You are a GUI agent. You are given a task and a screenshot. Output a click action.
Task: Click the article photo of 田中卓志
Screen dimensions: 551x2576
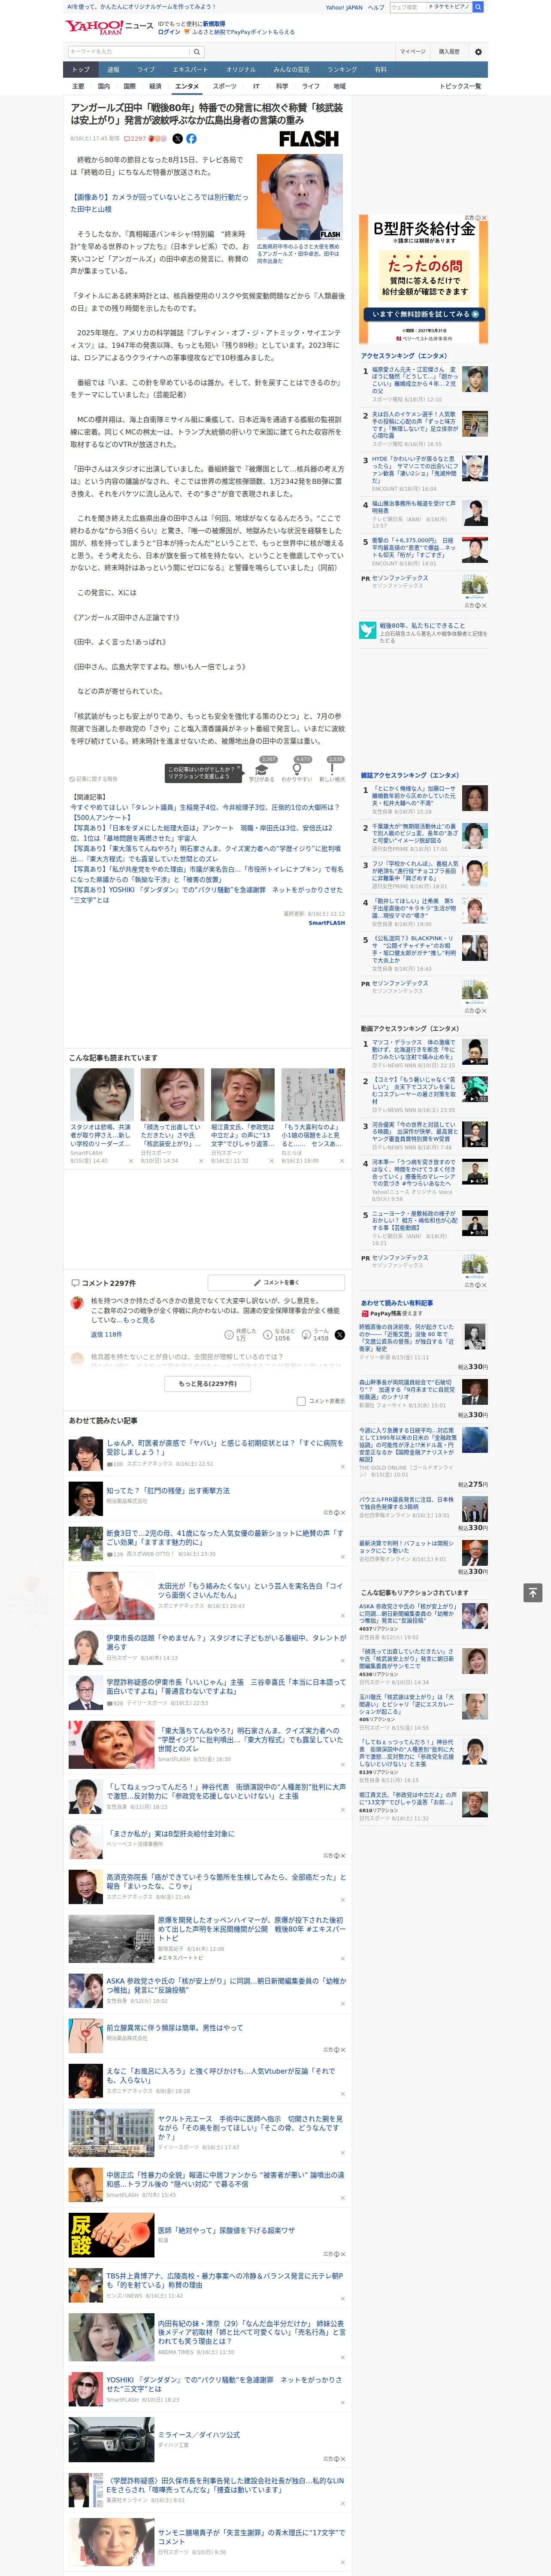(300, 197)
